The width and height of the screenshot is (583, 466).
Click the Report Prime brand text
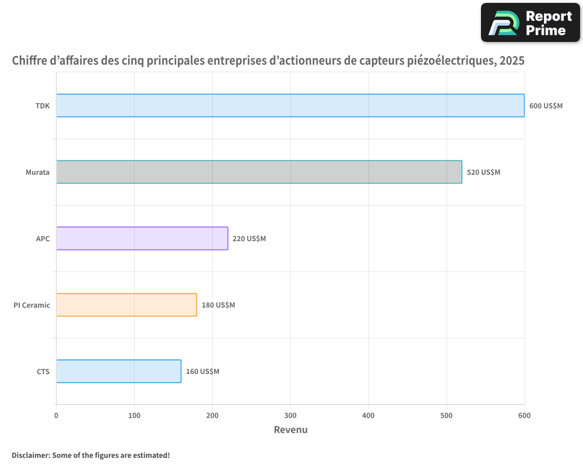549,23
